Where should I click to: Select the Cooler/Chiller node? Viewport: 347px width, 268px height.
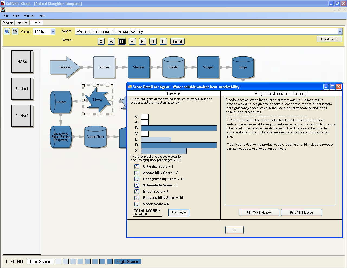point(95,137)
